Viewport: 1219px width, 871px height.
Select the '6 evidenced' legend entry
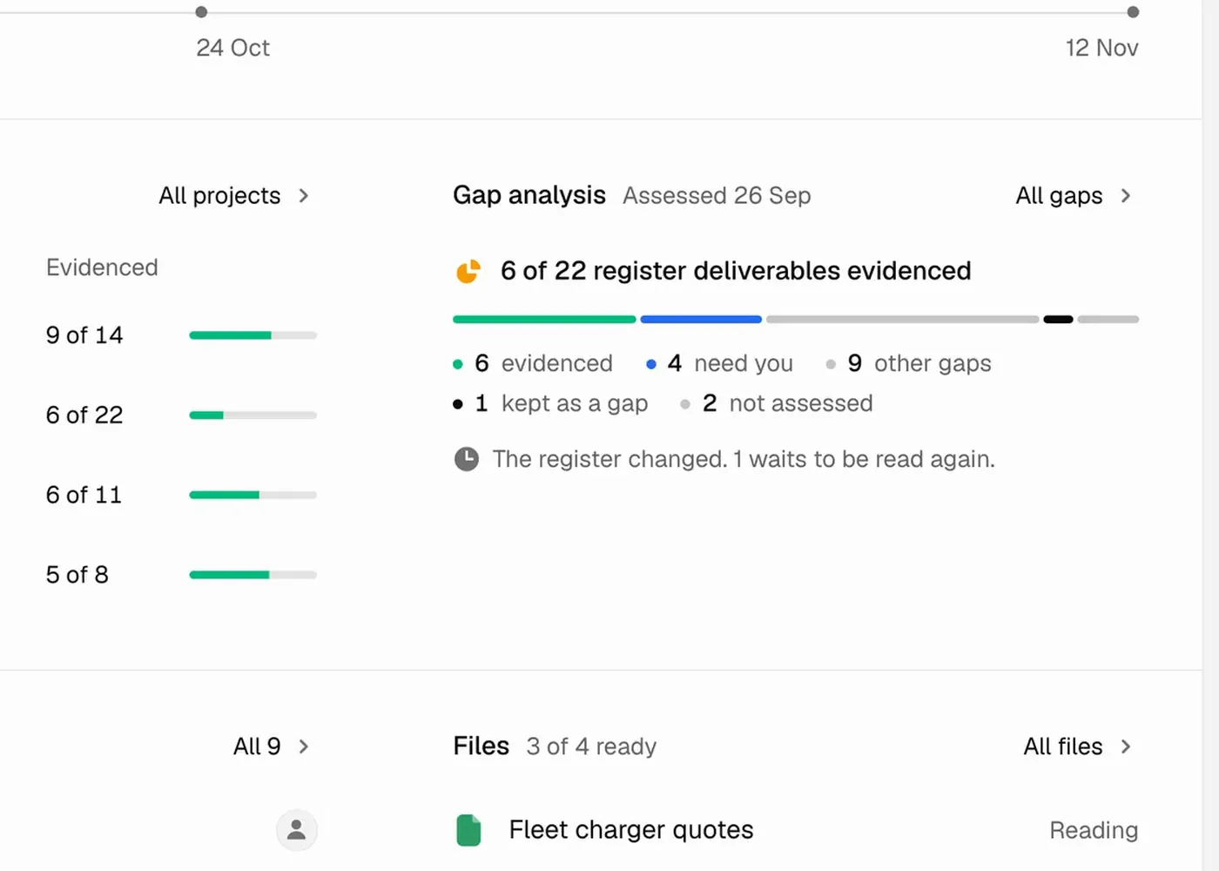click(x=533, y=363)
